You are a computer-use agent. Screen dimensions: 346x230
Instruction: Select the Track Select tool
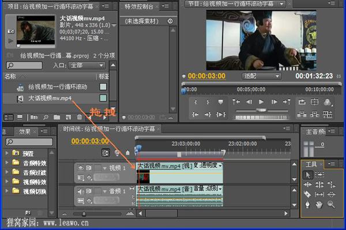pyautogui.click(x=319, y=175)
